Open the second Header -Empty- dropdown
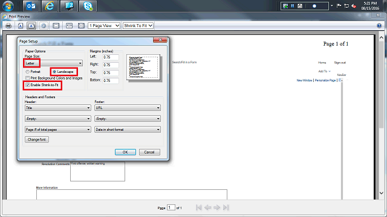Viewport: 387px width, 217px height. tap(58, 119)
